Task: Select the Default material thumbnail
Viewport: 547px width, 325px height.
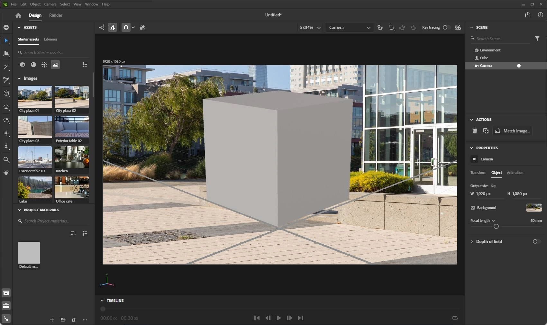Action: (29, 253)
